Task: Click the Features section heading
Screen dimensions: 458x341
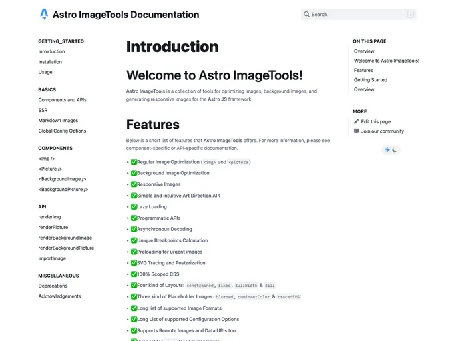Action: 152,125
